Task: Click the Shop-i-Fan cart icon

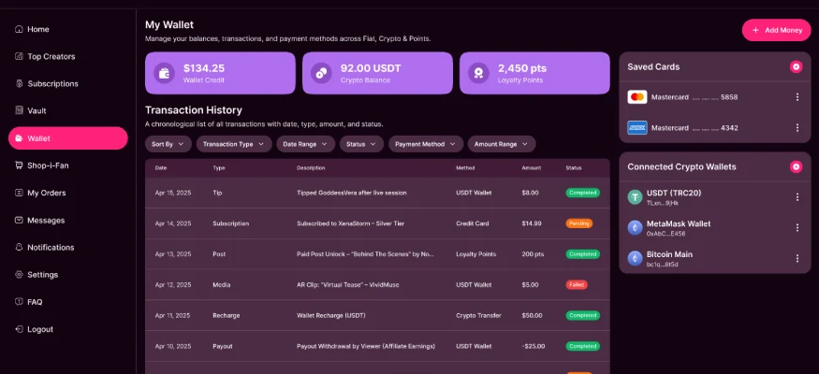Action: [19, 165]
